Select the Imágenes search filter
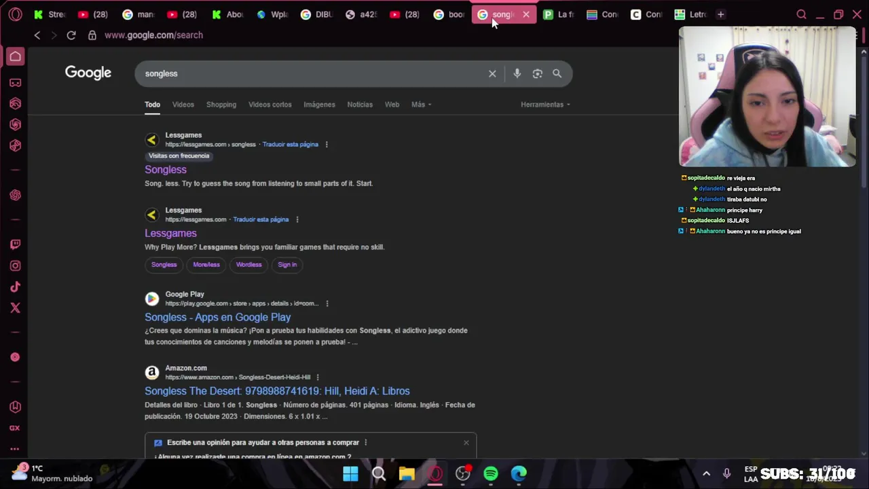 pos(319,105)
